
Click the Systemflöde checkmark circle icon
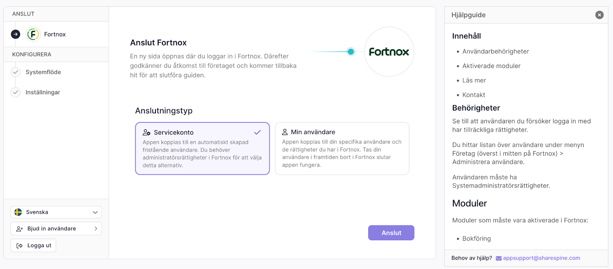pyautogui.click(x=15, y=72)
